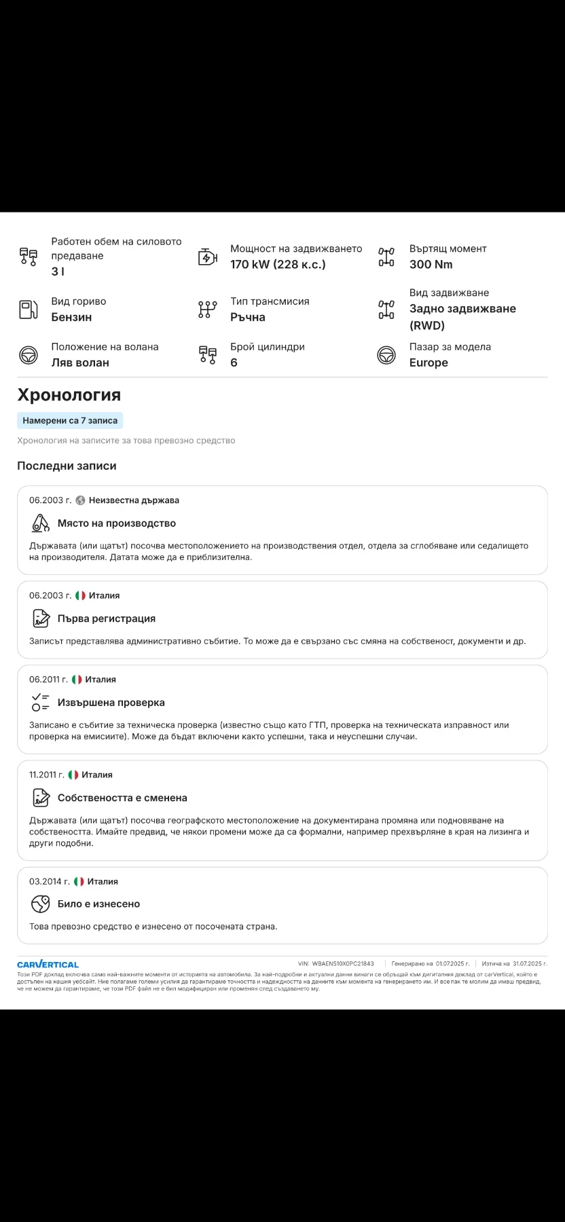
Task: Click the ownership changed document icon
Action: point(41,798)
